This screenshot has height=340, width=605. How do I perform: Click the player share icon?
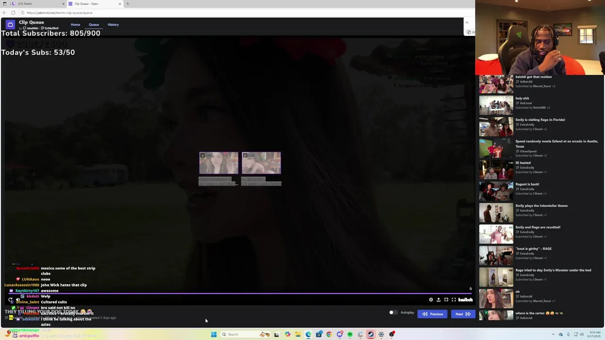coord(439,300)
